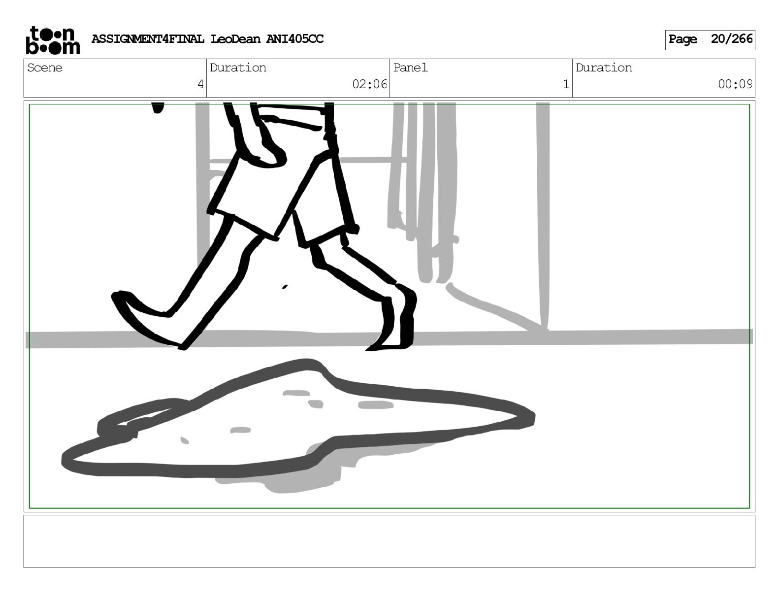Click the title text 'ASSIGNMENT4FINAL LeoDean ANI405CC'
This screenshot has width=780, height=603.
pos(207,39)
